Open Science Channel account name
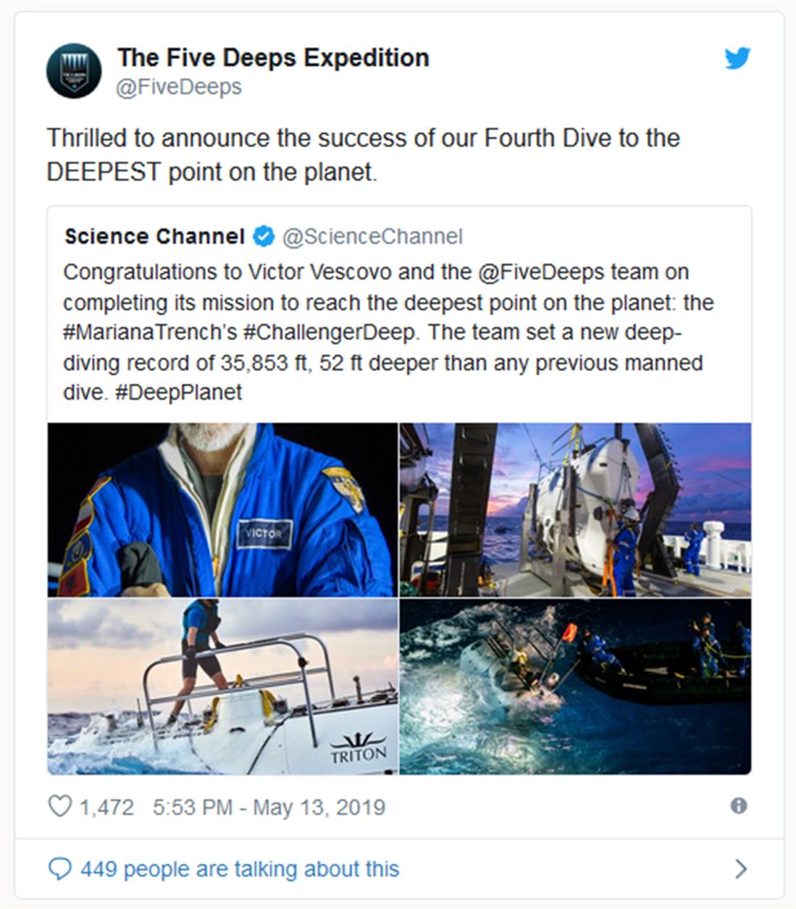The width and height of the screenshot is (796, 909). (154, 236)
